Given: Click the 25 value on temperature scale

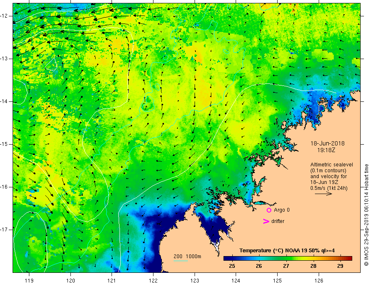Looking at the screenshot, I should [x=232, y=266].
